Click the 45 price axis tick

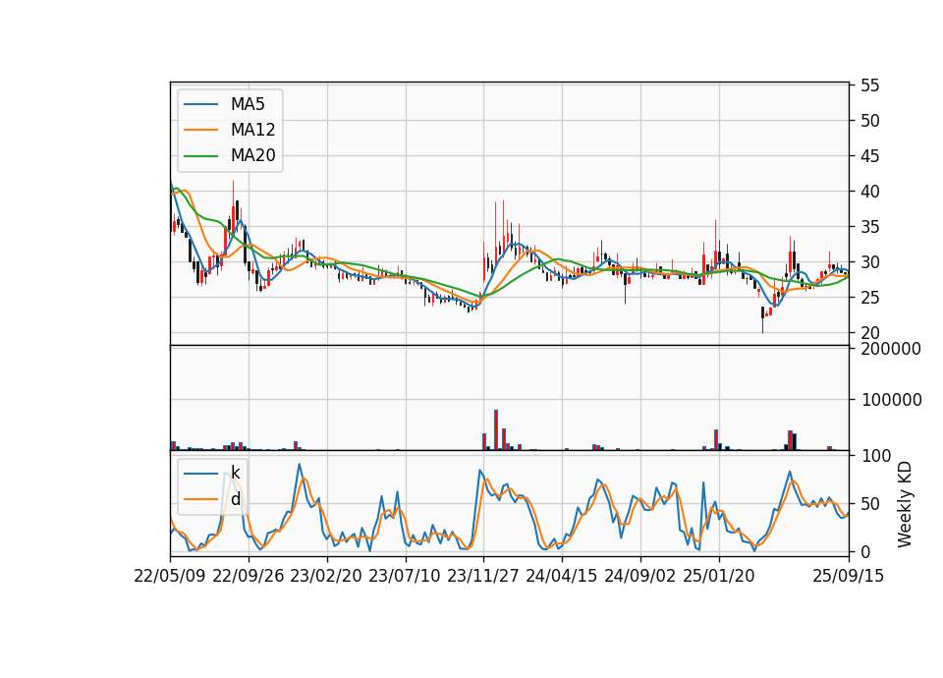tap(869, 156)
